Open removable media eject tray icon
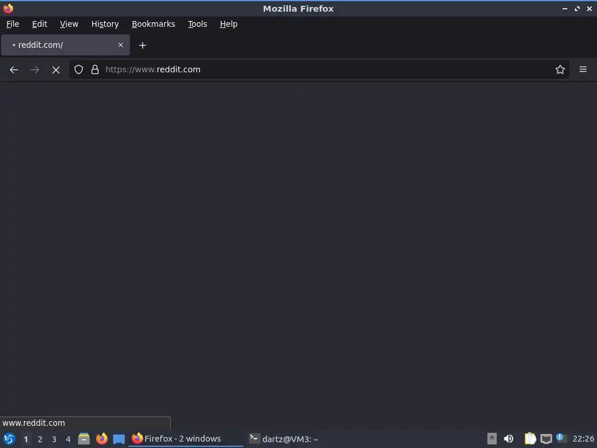597x448 pixels. [x=492, y=439]
